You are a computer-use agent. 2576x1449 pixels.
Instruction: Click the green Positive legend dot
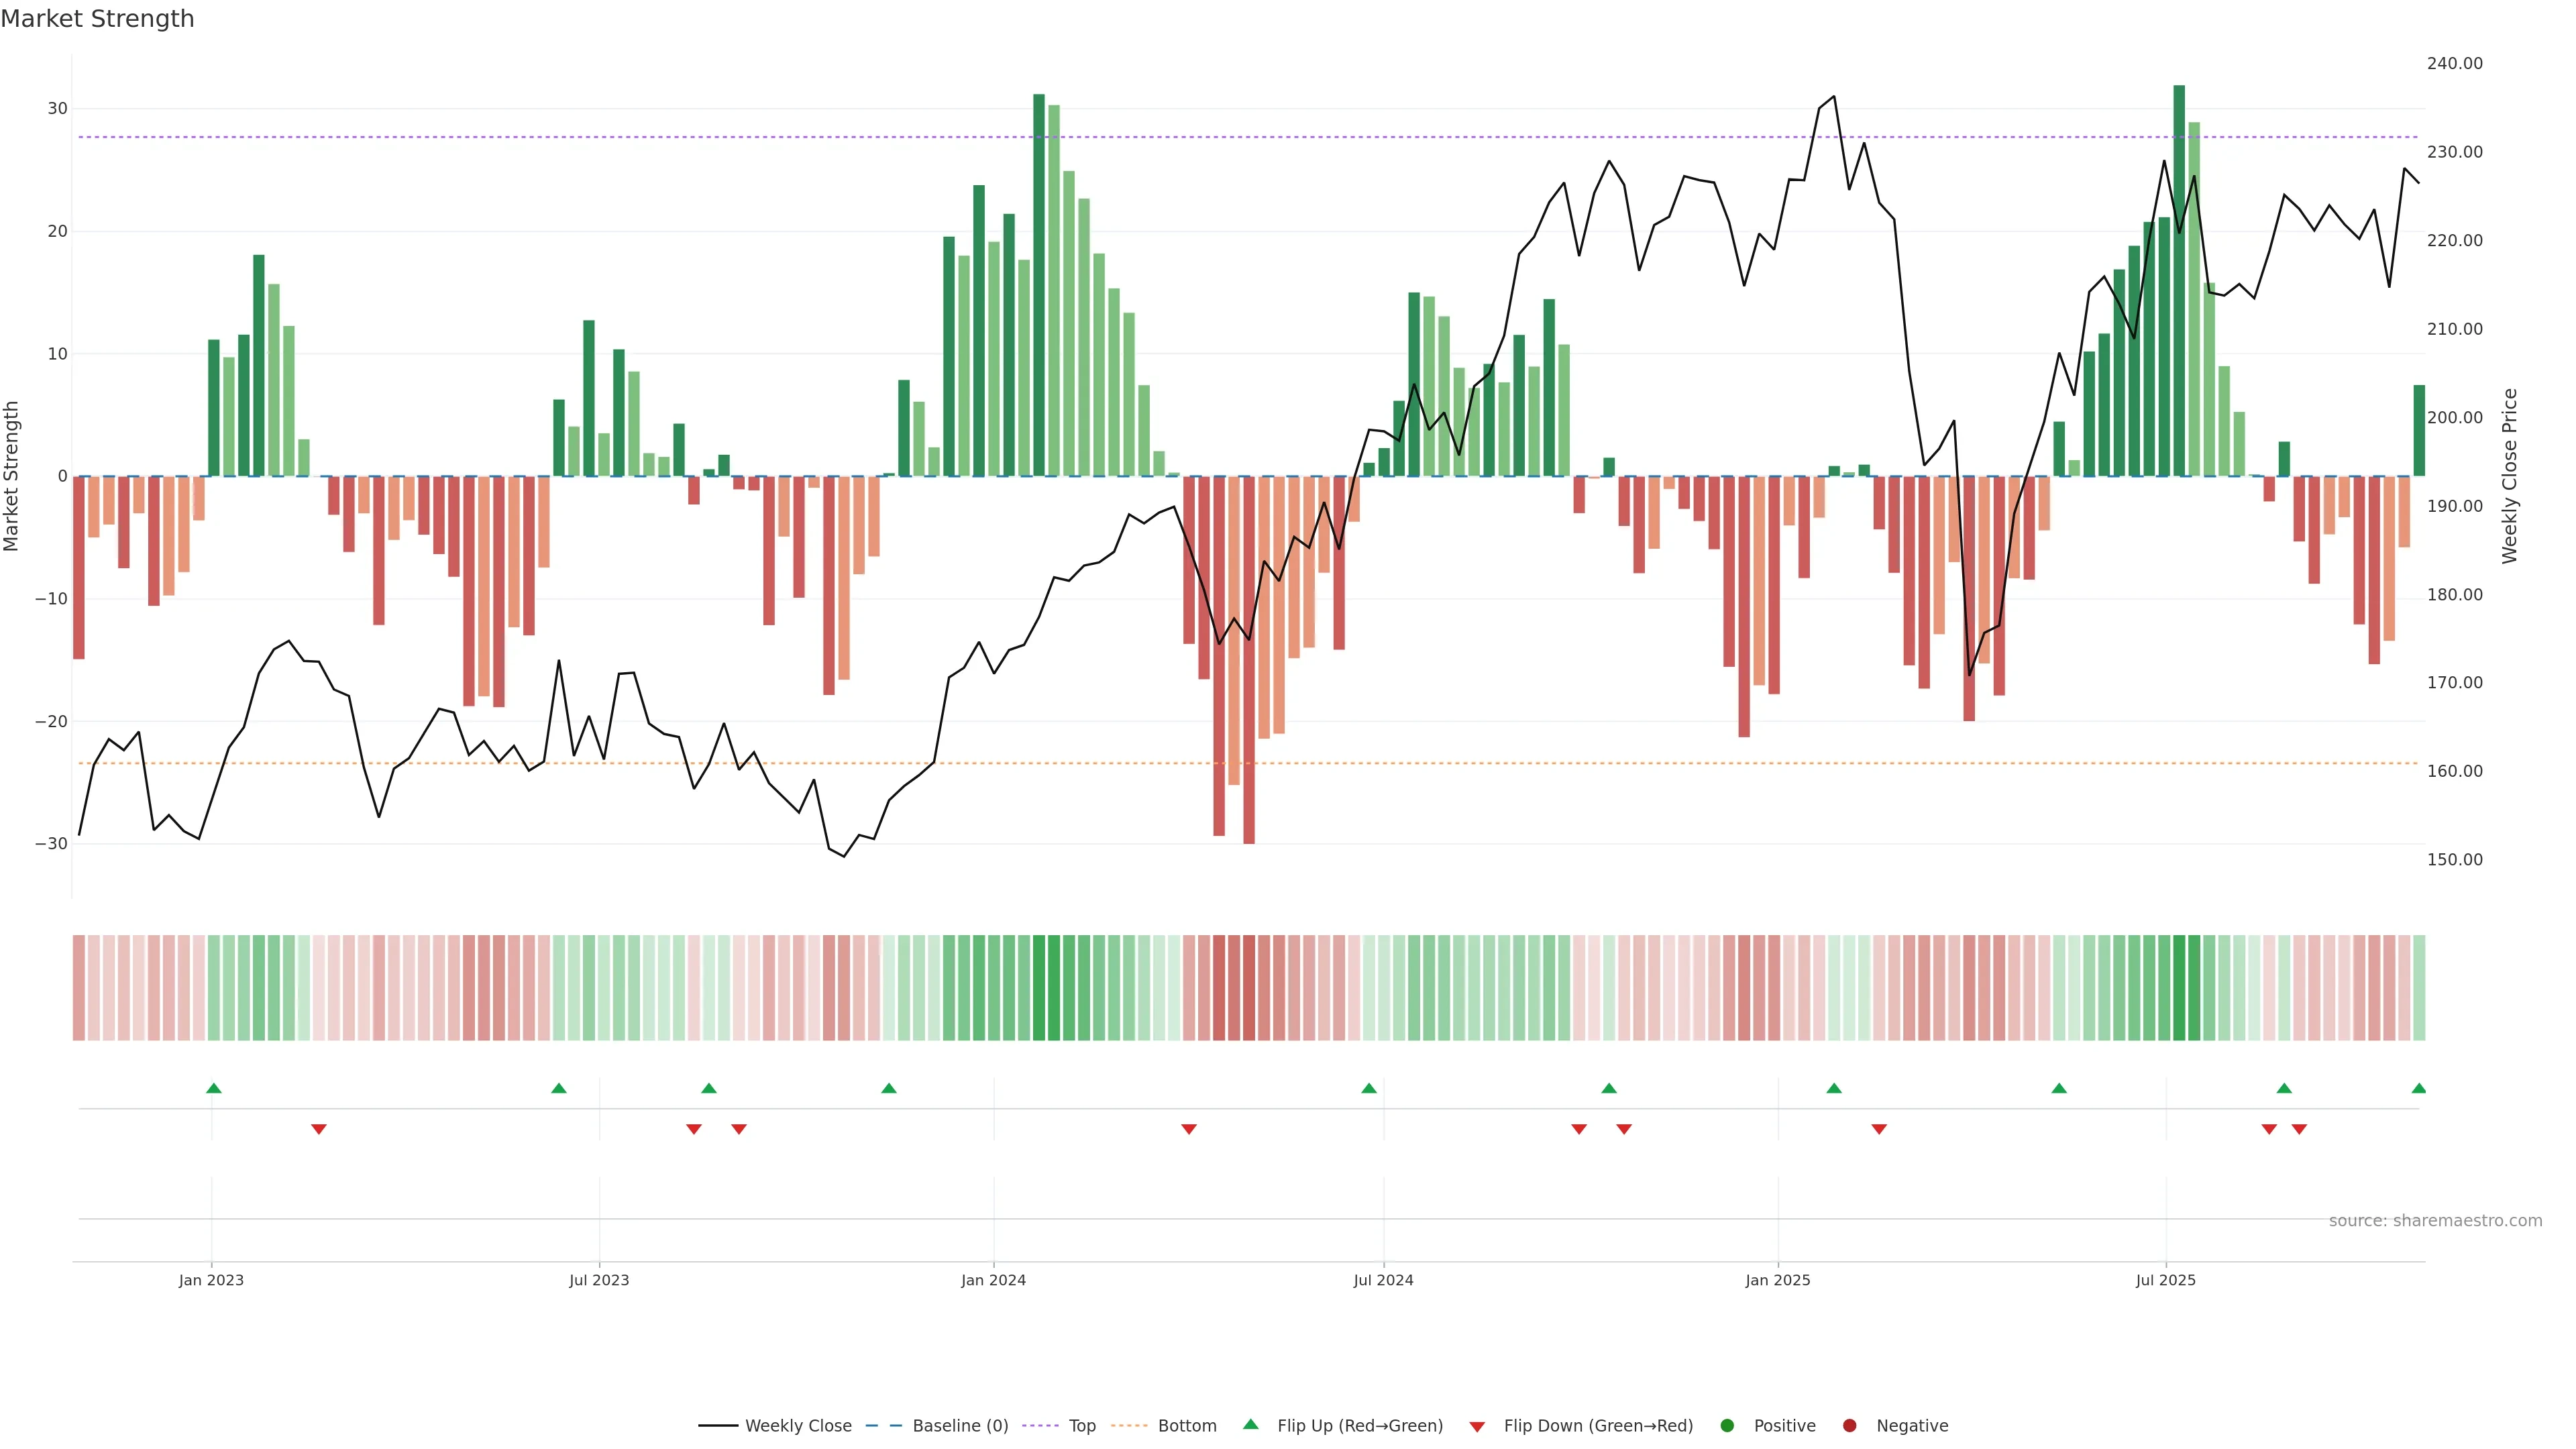click(x=1727, y=1425)
